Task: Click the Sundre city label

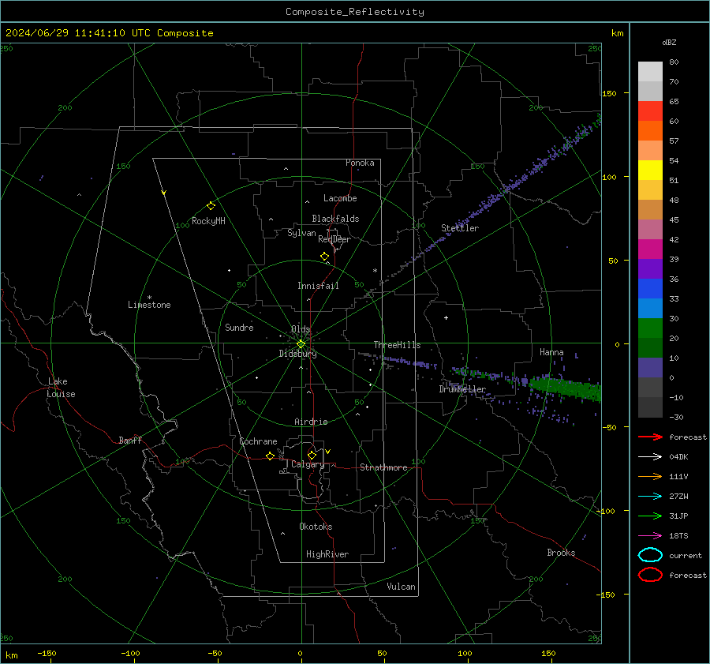Action: click(x=239, y=327)
